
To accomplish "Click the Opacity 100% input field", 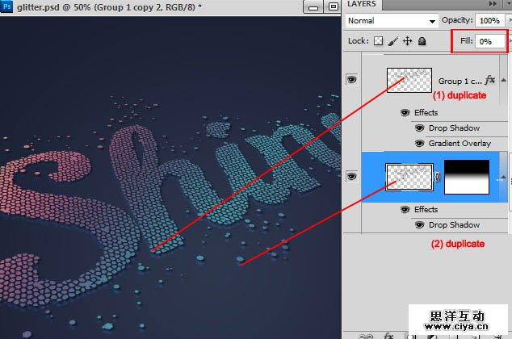I will tap(489, 20).
